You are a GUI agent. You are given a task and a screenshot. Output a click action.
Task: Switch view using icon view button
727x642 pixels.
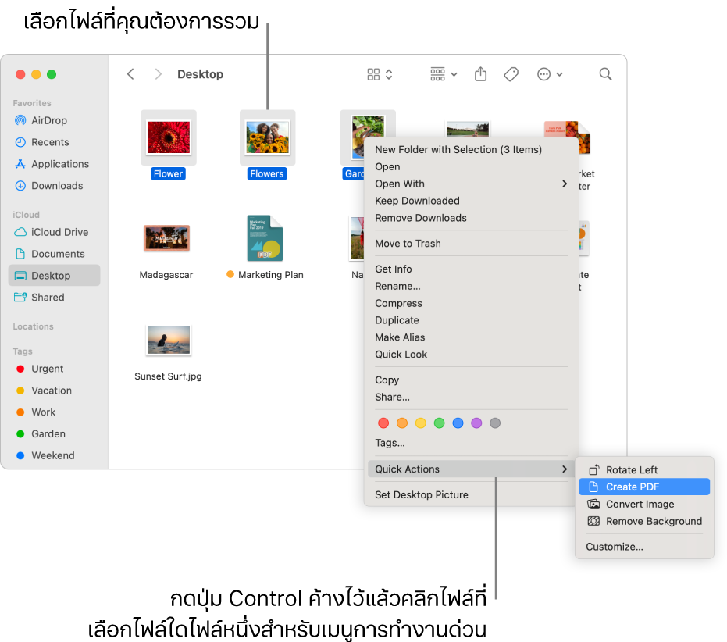click(380, 74)
